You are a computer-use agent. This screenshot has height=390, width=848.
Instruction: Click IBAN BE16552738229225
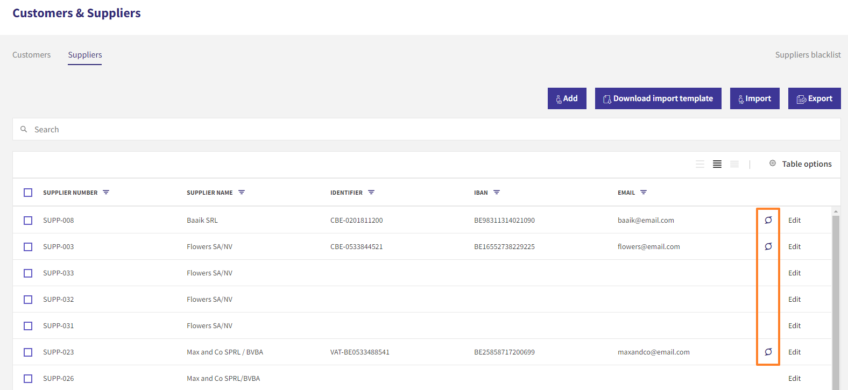[x=504, y=246]
